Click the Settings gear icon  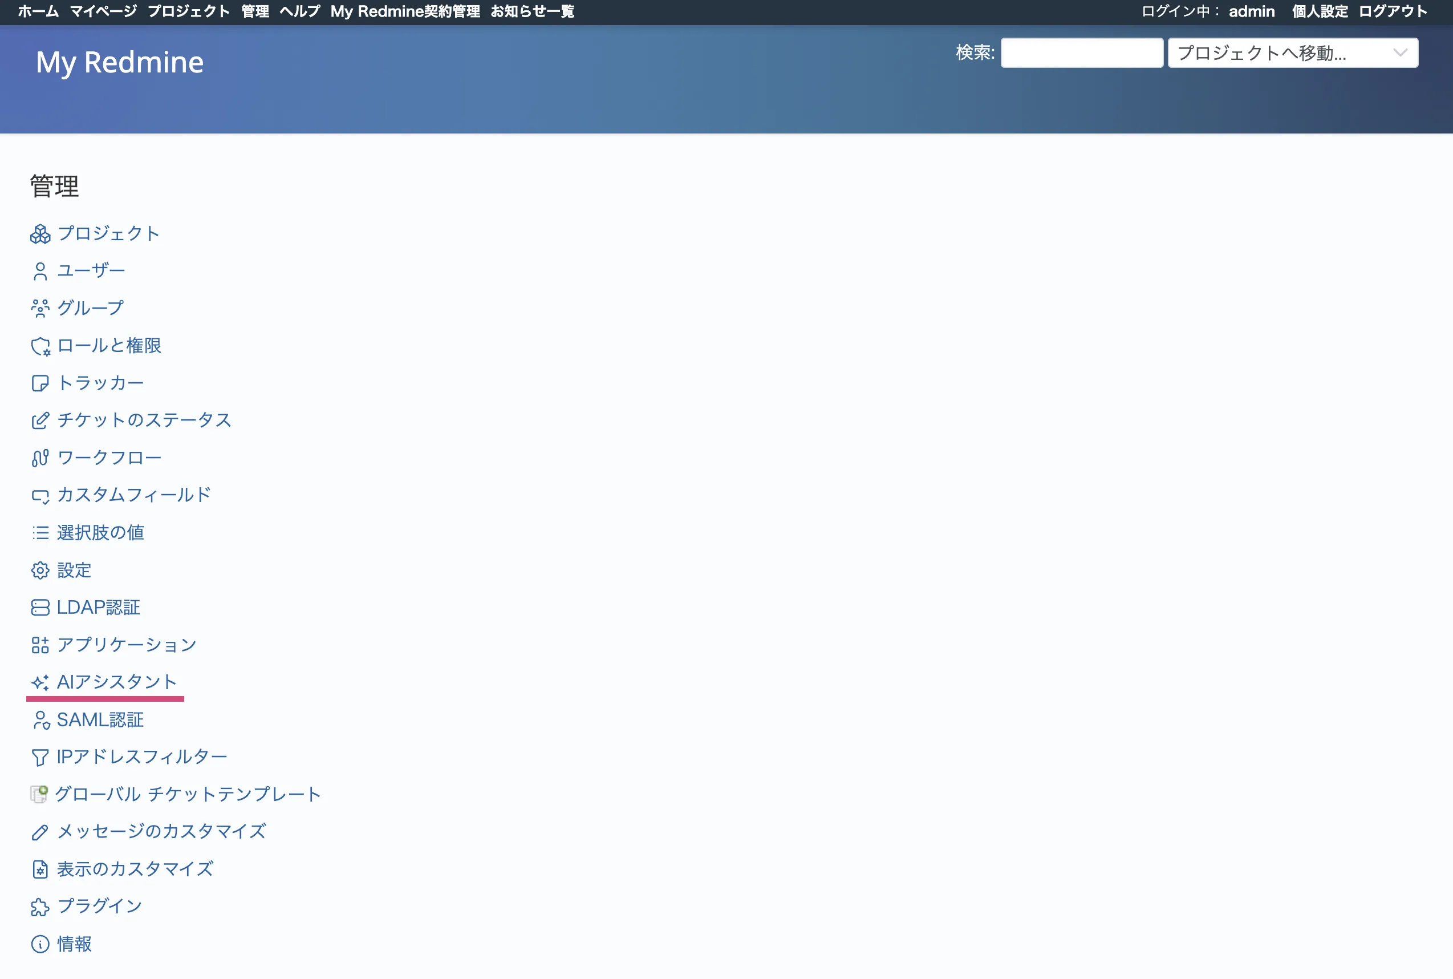[x=40, y=570]
